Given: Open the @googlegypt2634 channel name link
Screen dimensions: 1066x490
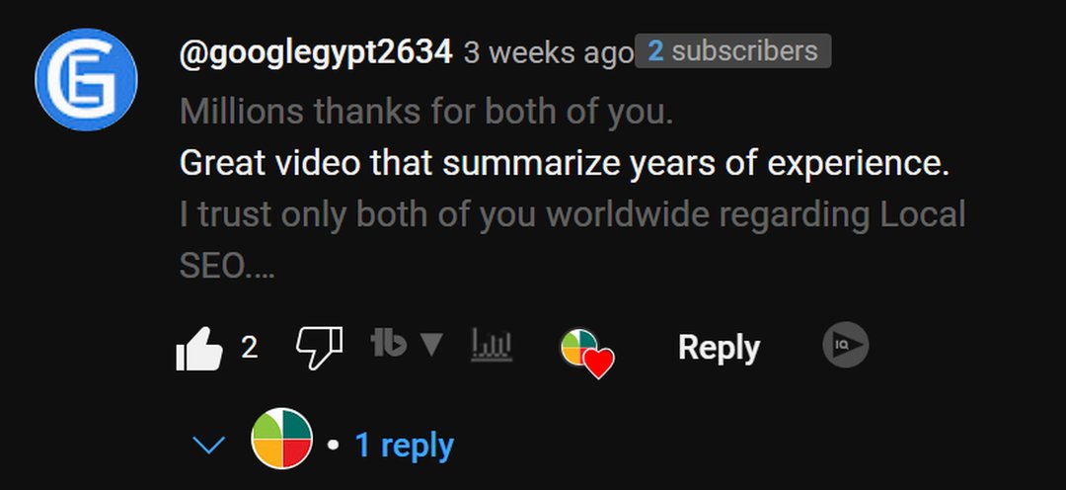Looking at the screenshot, I should pyautogui.click(x=316, y=52).
